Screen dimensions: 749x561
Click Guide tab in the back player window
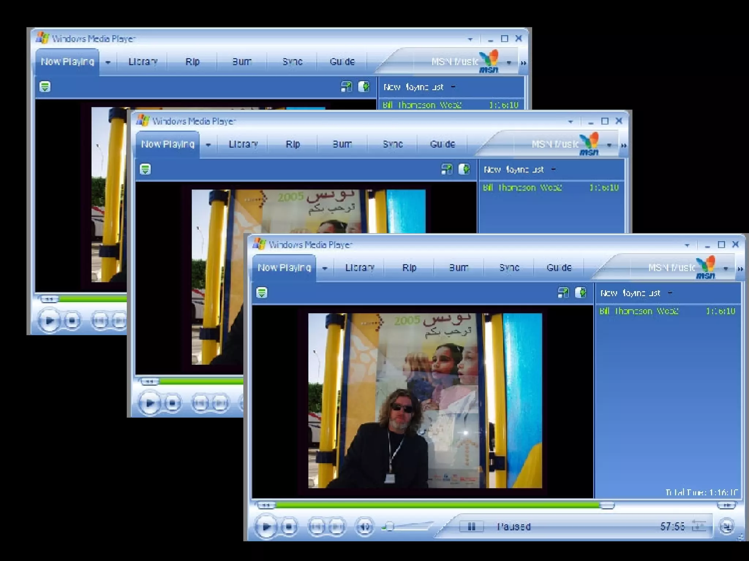pyautogui.click(x=342, y=62)
